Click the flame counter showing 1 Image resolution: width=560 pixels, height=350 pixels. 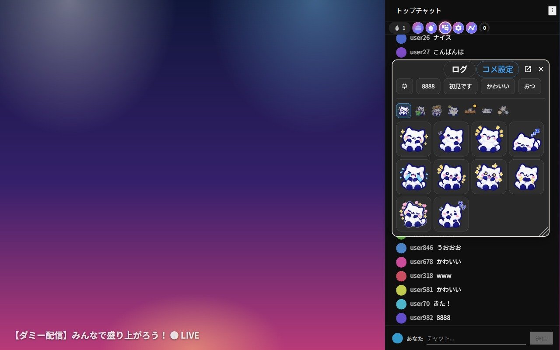click(x=400, y=28)
